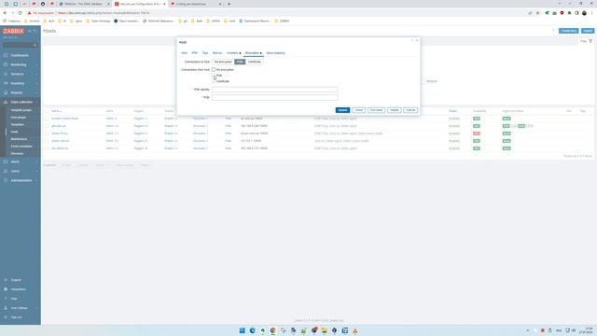Open Host groups submenu item

tap(19, 118)
